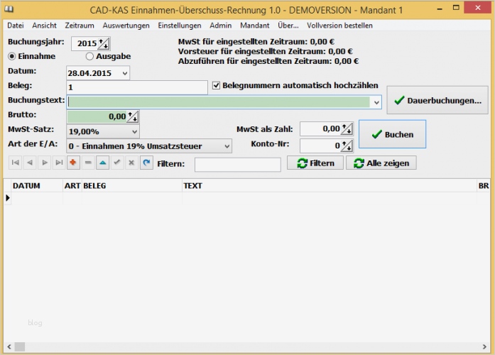Click in the Beleg input field
The height and width of the screenshot is (355, 495).
(x=137, y=87)
